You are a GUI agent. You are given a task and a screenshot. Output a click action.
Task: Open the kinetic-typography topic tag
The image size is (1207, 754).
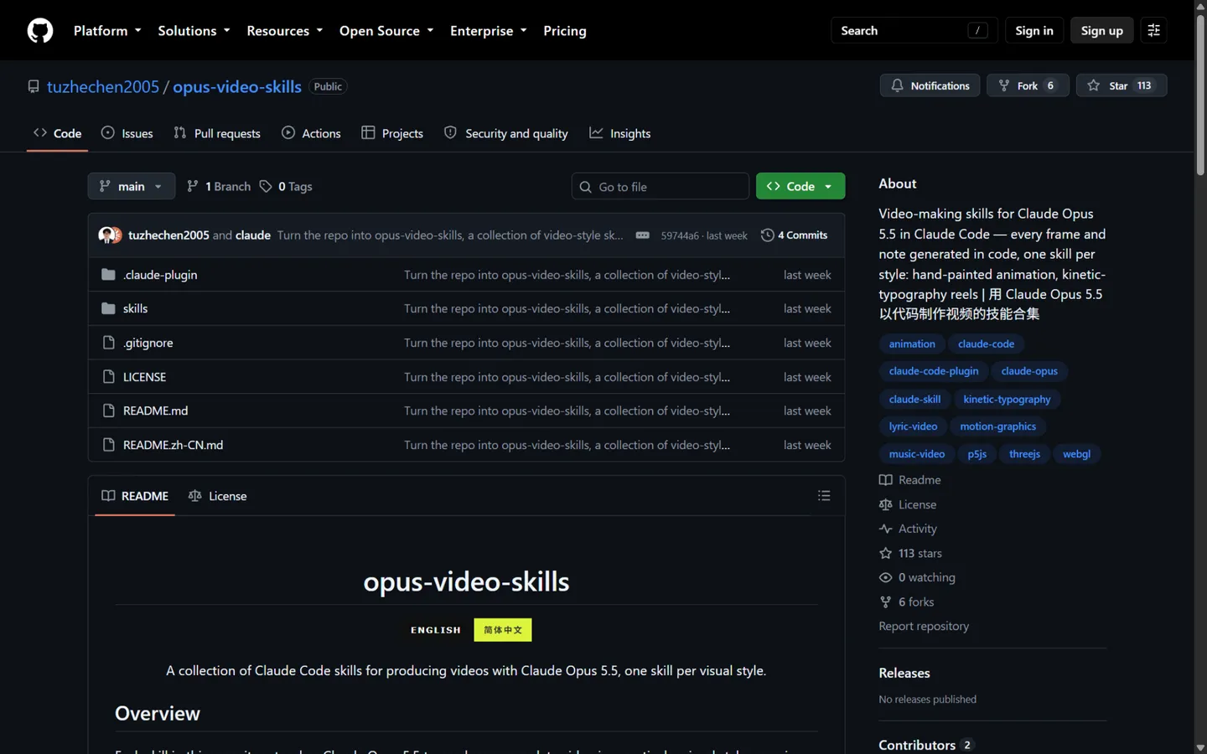point(1007,400)
